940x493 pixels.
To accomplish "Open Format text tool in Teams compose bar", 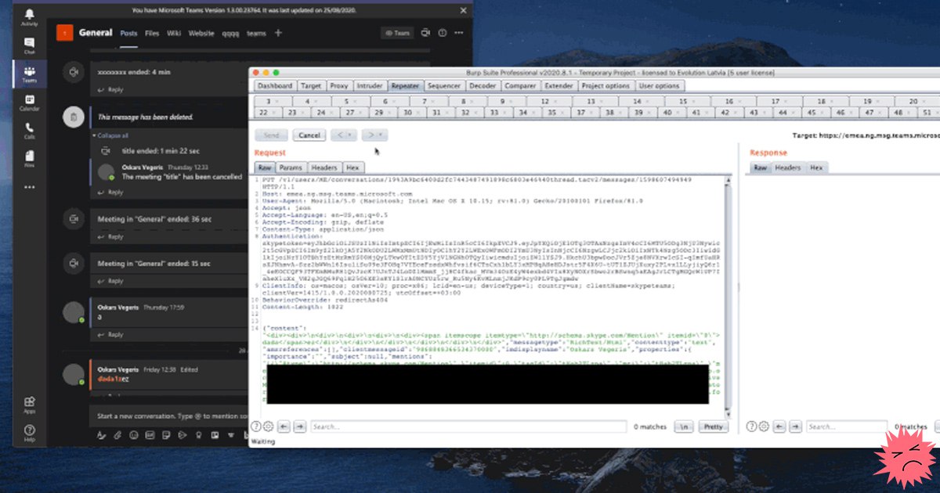I will pos(101,434).
